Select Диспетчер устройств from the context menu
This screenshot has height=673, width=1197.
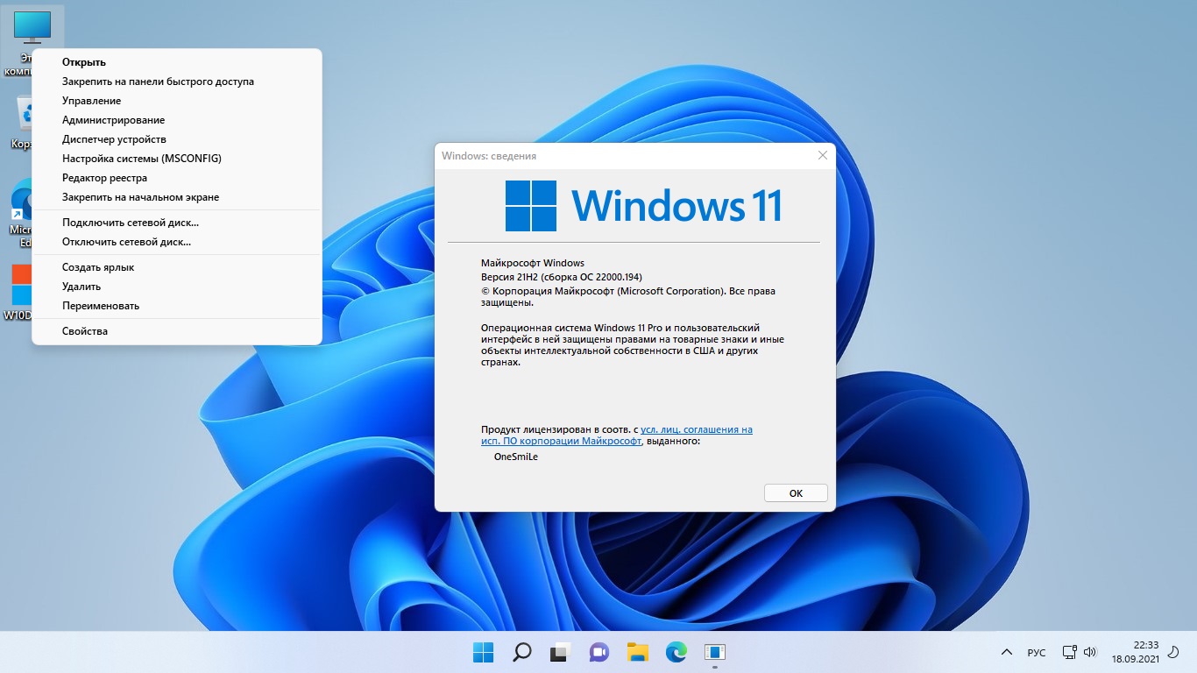pos(114,139)
